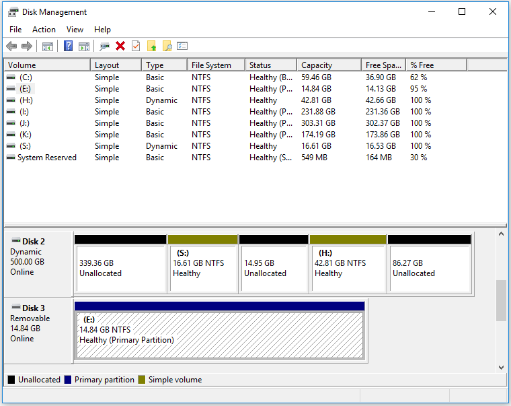
Task: Toggle the console tree pane icon
Action: tap(48, 46)
